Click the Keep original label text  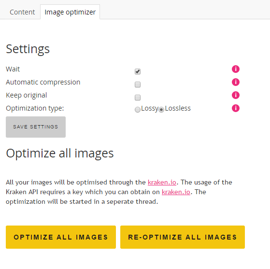[27, 95]
